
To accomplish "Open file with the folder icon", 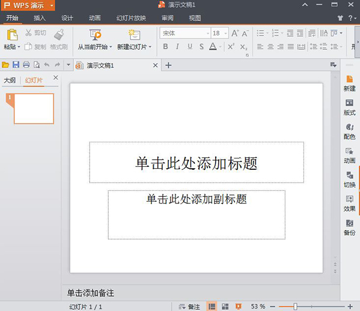I will 5,65.
